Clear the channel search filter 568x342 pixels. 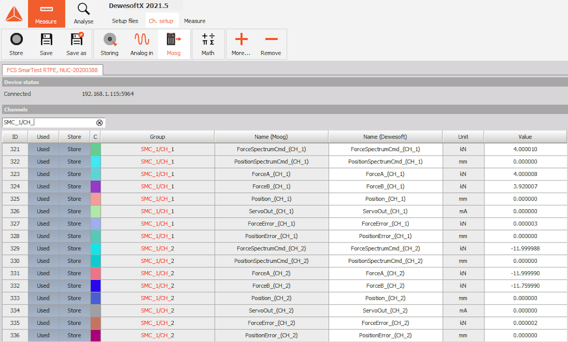point(99,122)
